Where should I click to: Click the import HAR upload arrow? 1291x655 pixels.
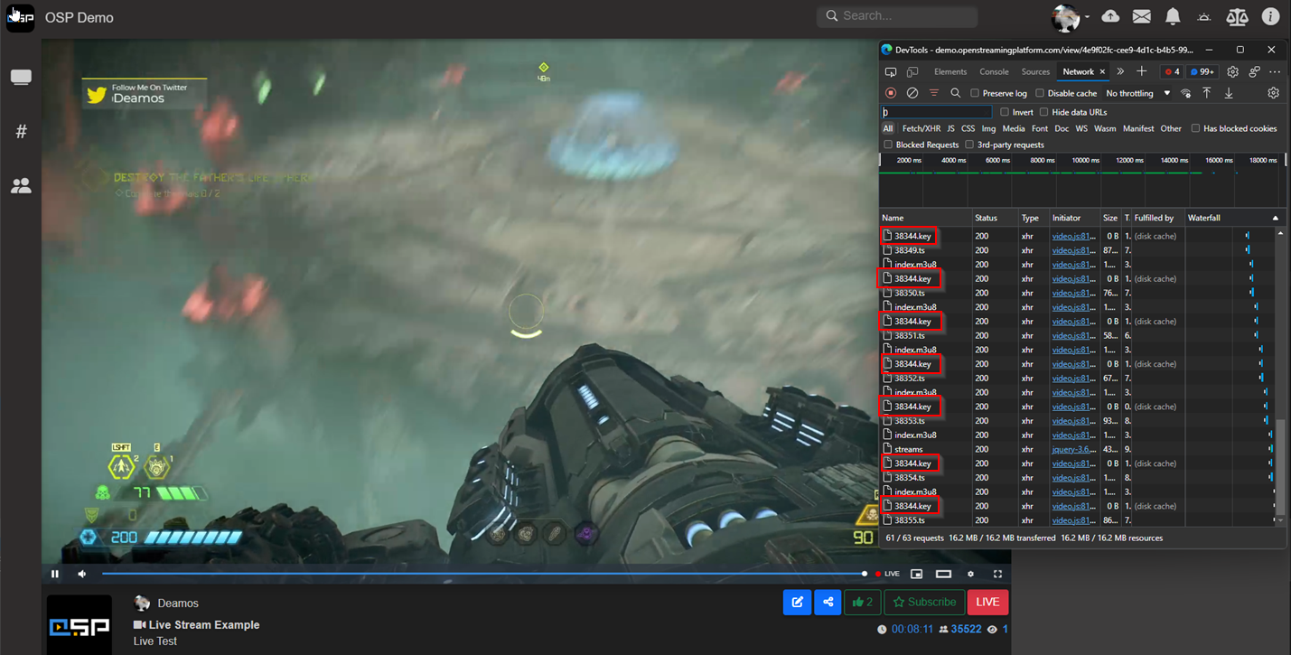click(x=1207, y=93)
